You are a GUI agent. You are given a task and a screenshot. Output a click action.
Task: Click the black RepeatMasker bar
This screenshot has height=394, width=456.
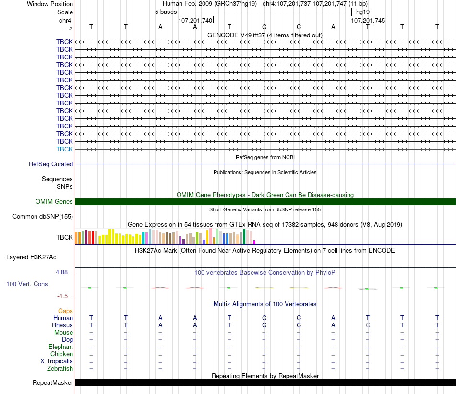[265, 382]
